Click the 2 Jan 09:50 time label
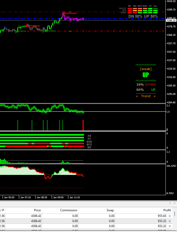Screen dimensions: 177x232 coord(58,197)
